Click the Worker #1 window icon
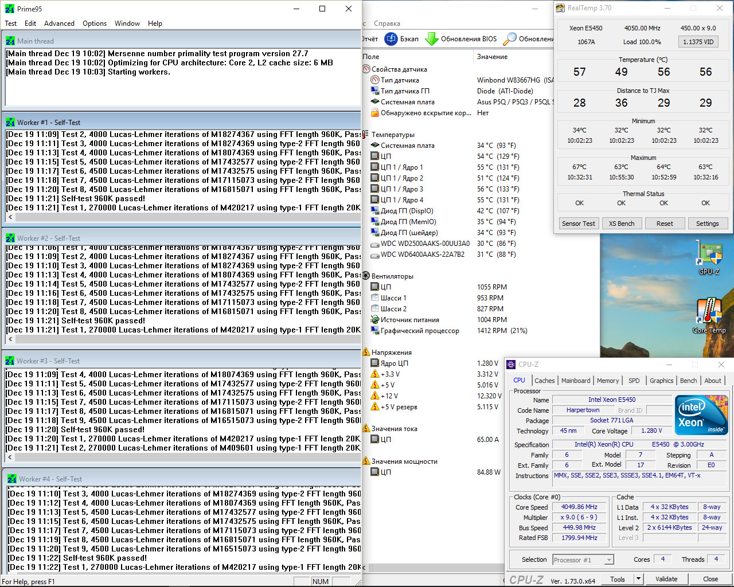Viewport: 734px width, 587px height. 10,123
